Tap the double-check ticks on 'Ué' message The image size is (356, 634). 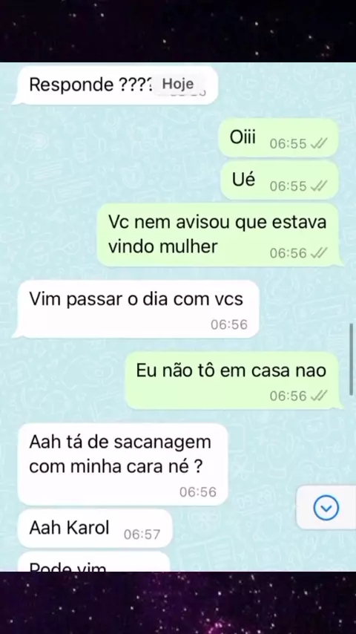tap(319, 186)
